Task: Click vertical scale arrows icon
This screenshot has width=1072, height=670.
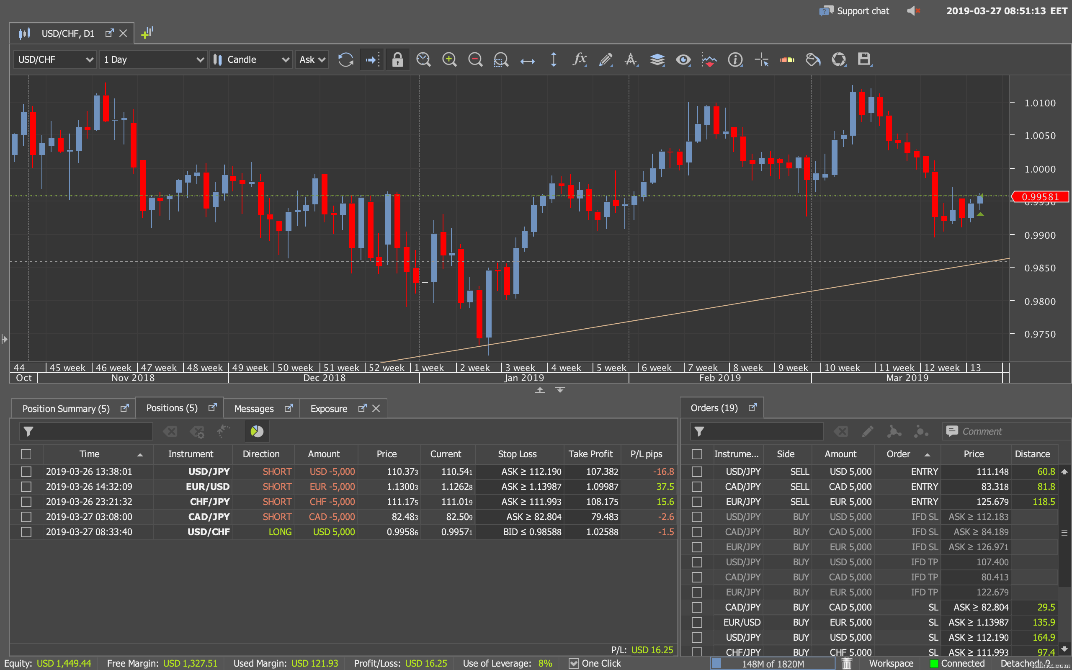Action: coord(553,59)
